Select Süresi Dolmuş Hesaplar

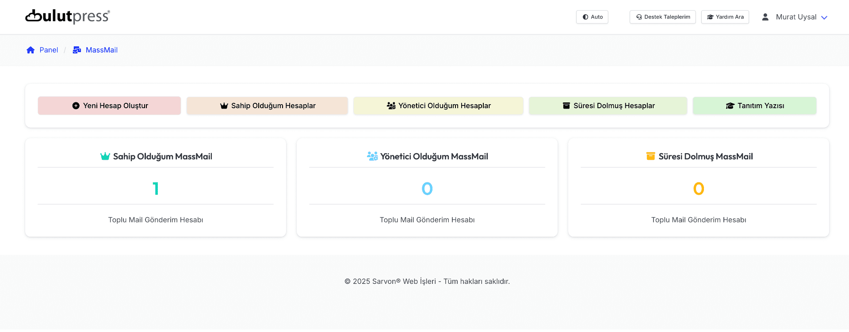608,106
